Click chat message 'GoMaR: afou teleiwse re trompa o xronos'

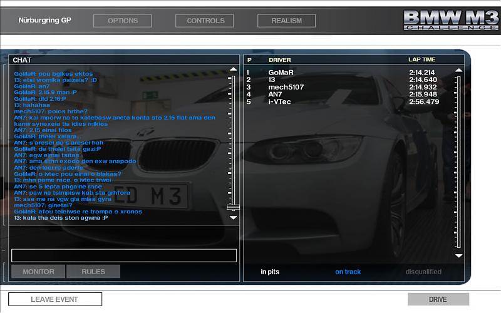(x=78, y=212)
